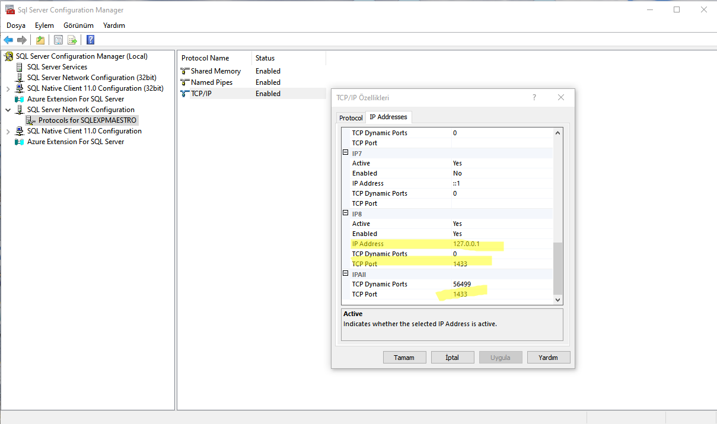717x424 pixels.
Task: Click the dialog's question mark help button
Action: tap(534, 98)
